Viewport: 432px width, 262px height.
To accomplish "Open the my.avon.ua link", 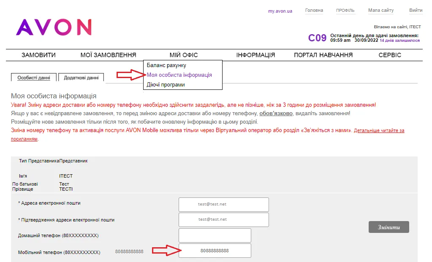I will 280,11.
